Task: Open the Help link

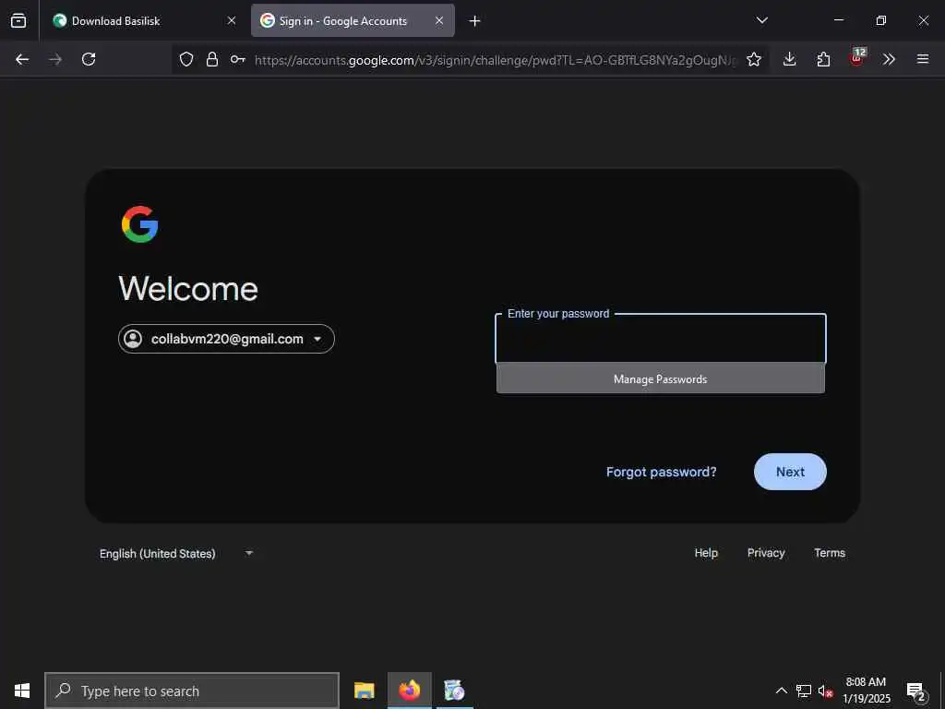Action: (x=706, y=553)
